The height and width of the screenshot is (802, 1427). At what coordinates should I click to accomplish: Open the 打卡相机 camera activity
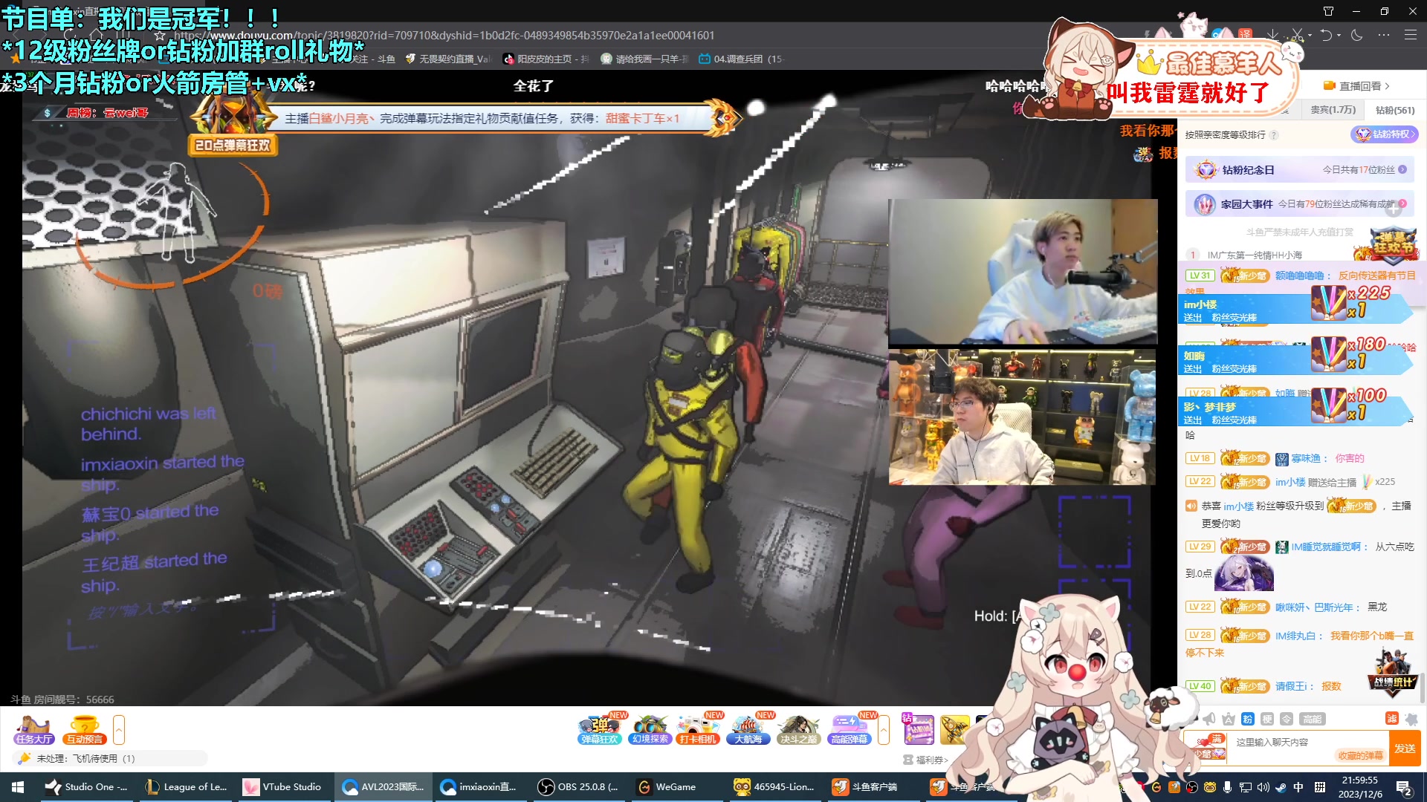pos(698,729)
